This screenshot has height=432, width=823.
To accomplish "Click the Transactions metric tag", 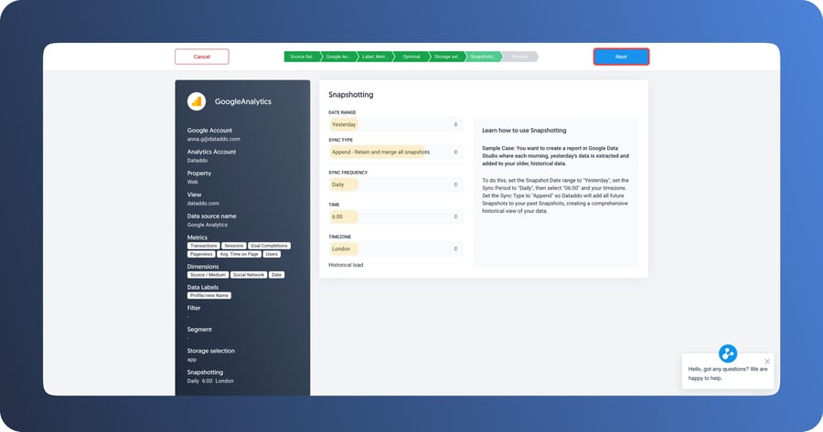I will tap(204, 246).
